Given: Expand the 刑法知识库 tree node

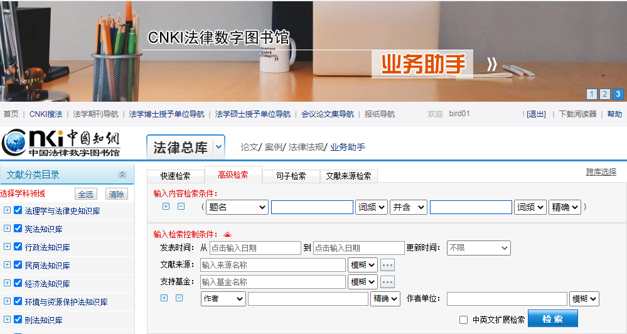Looking at the screenshot, I should point(7,319).
